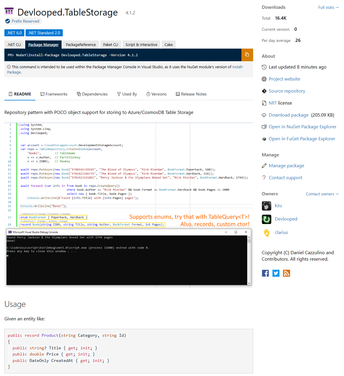The image size is (344, 376).
Task: Click the cloud download icon next to Download package
Action: (264, 115)
